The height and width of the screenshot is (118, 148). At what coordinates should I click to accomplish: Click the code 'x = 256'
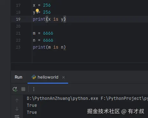tap(42, 5)
